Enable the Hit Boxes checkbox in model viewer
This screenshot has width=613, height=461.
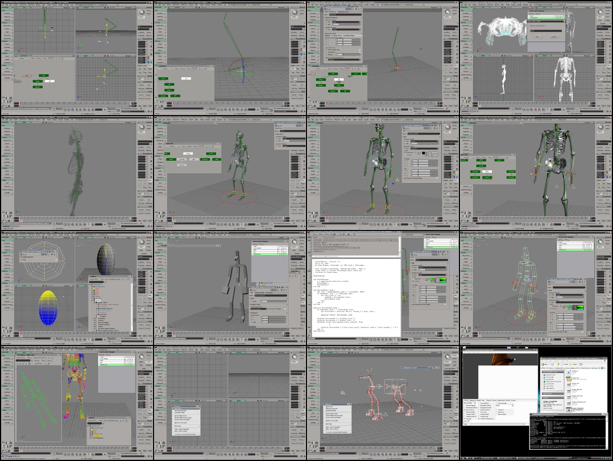click(x=479, y=410)
